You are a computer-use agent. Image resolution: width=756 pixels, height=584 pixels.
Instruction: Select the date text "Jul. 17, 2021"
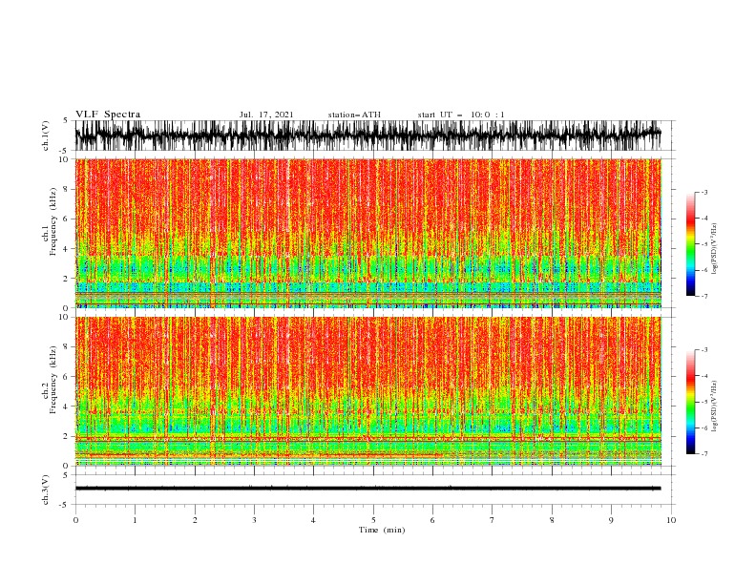[266, 115]
